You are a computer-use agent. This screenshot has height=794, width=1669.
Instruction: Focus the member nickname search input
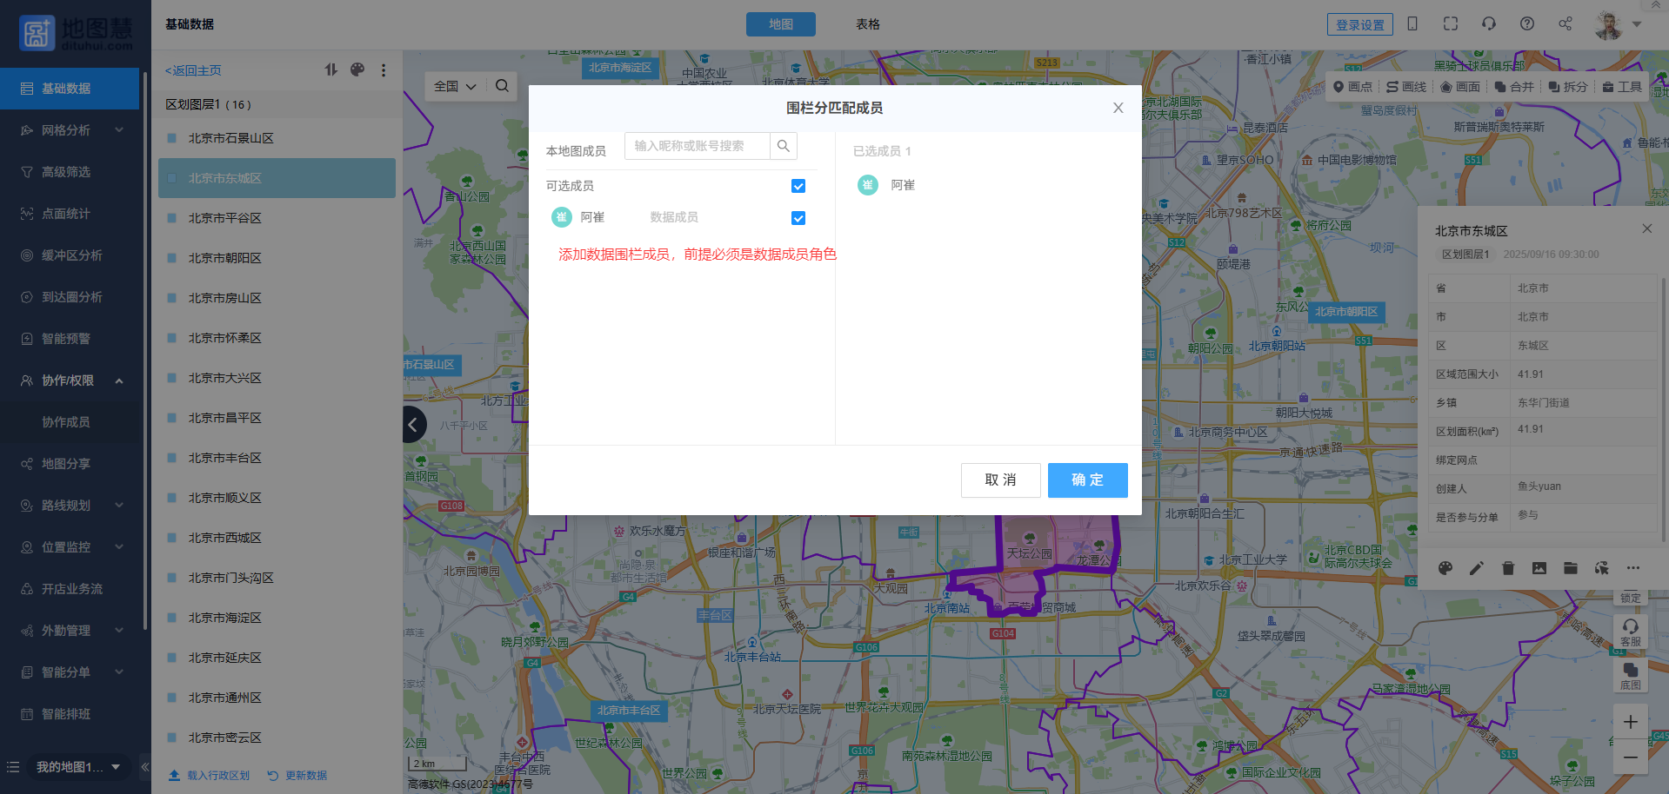(698, 146)
